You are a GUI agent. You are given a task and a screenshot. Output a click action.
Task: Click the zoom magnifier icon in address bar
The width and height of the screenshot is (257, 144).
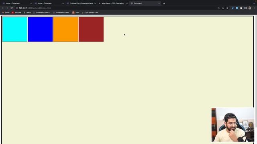click(218, 8)
